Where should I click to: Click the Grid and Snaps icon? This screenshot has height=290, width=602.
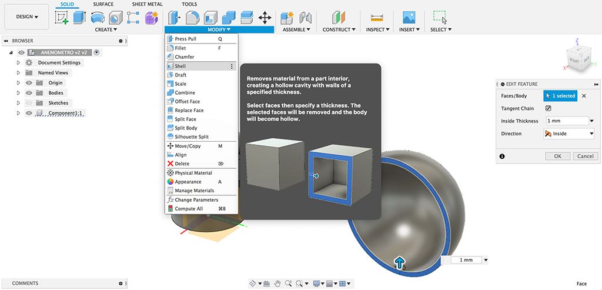tap(329, 284)
